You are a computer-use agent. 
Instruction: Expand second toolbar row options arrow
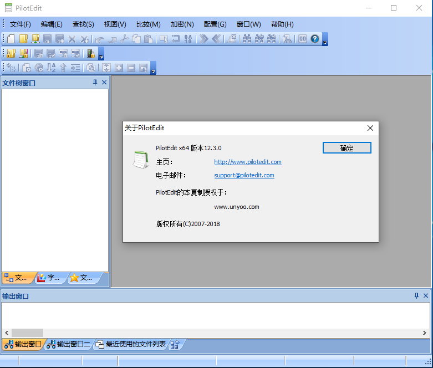[x=101, y=56]
